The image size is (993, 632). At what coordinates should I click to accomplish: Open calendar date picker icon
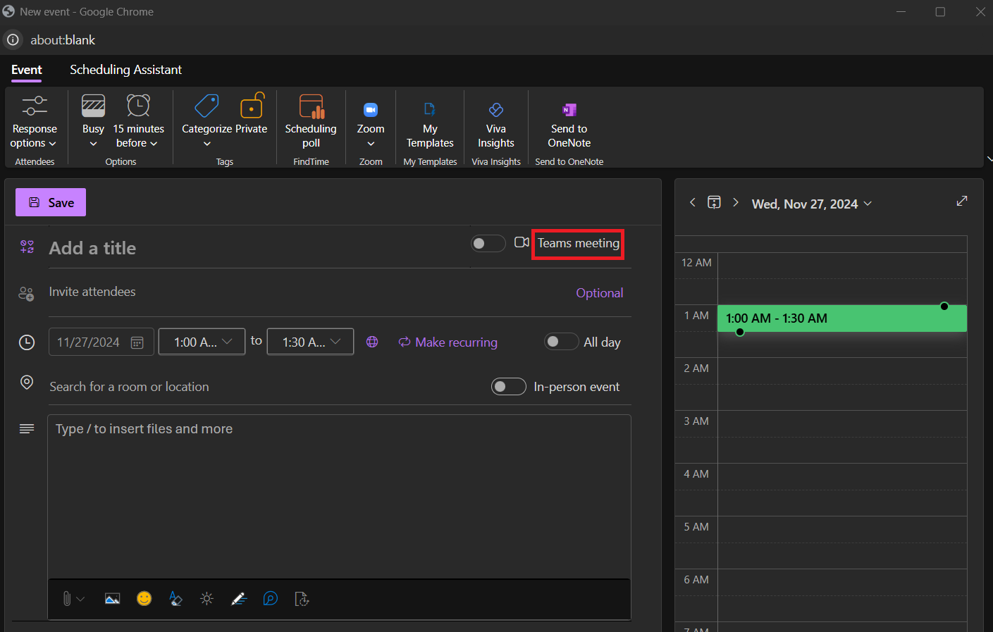(137, 342)
